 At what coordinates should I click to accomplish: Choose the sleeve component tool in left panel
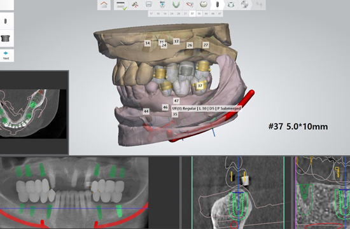click(x=6, y=38)
